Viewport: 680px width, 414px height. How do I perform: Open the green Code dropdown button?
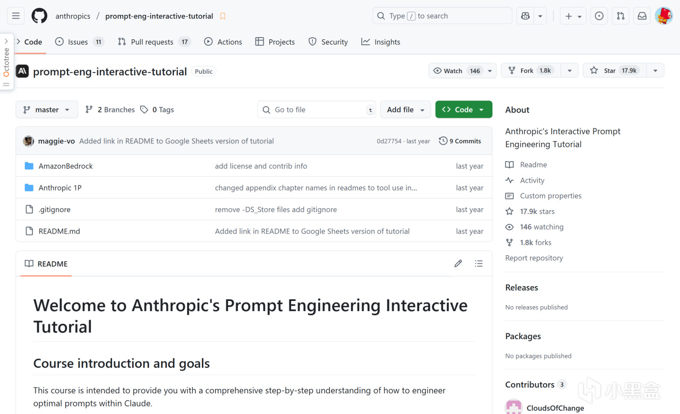point(464,109)
